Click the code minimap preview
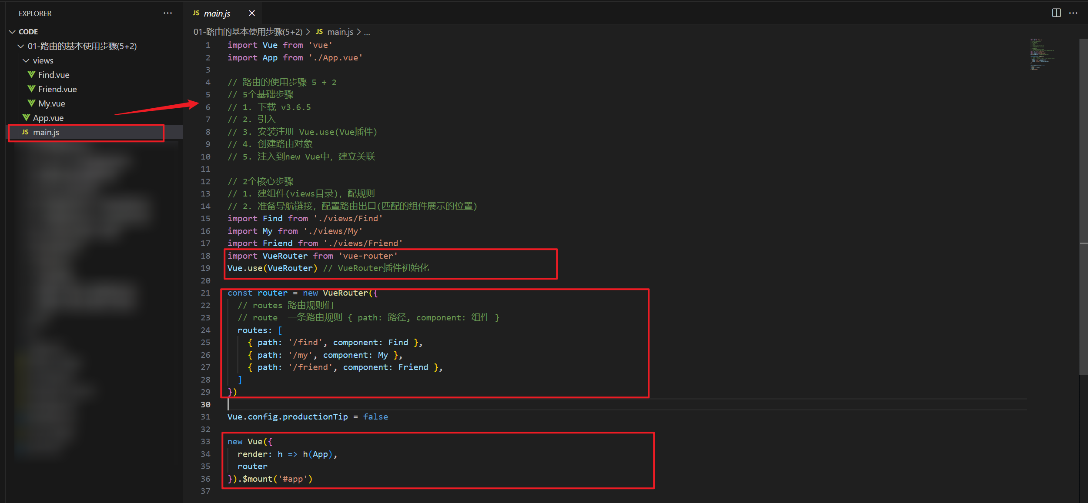Screen dimensions: 1088x503 pos(1043,54)
